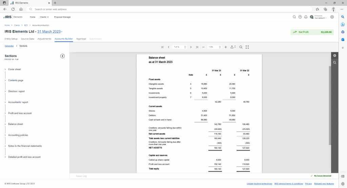The width and height of the screenshot is (347, 188).
Task: Zoom out with the minus icon
Action: pos(203,47)
